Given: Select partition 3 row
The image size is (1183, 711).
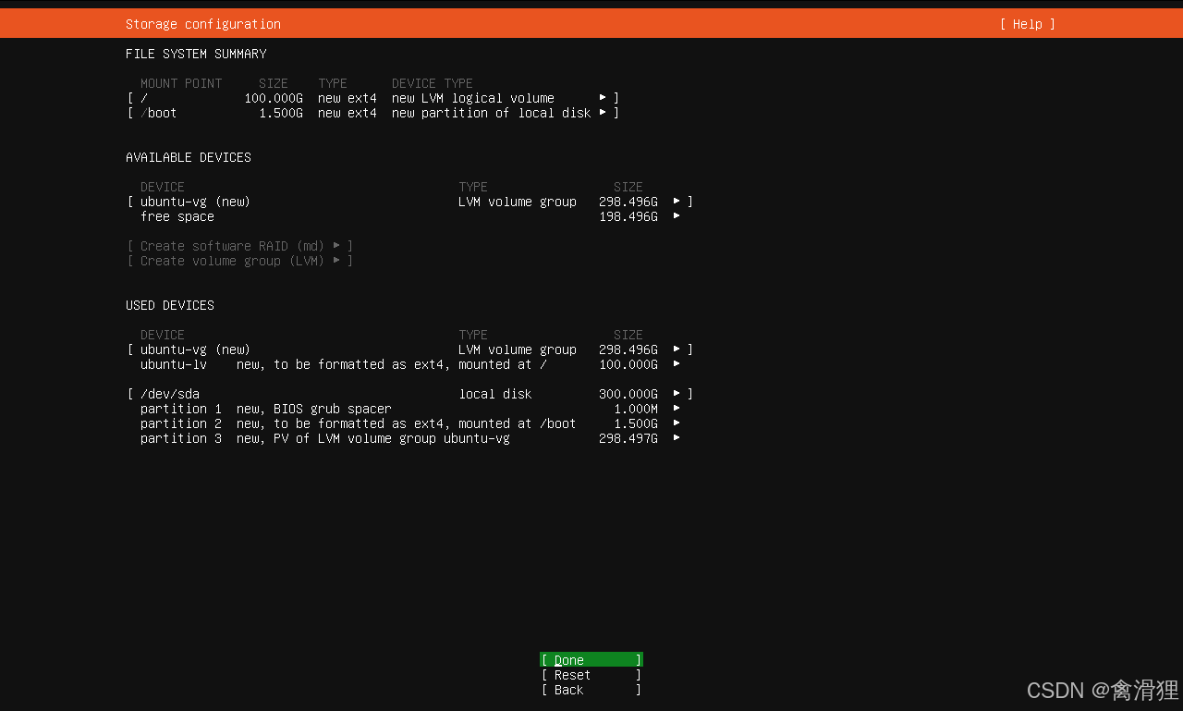Looking at the screenshot, I should coord(410,438).
